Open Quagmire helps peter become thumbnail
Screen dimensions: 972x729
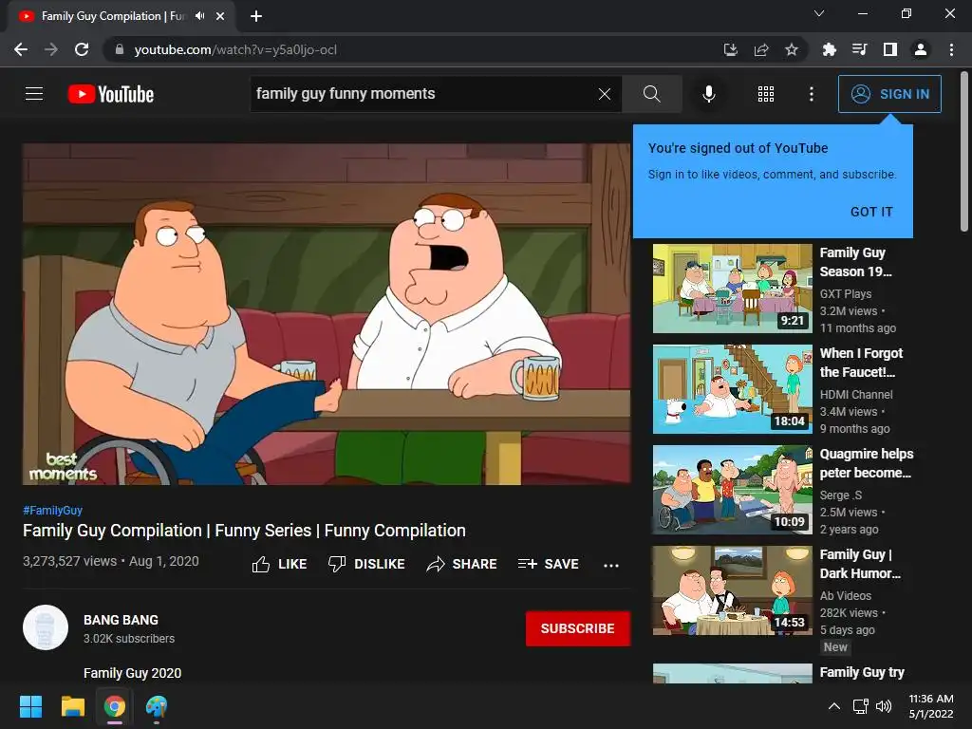click(x=732, y=490)
